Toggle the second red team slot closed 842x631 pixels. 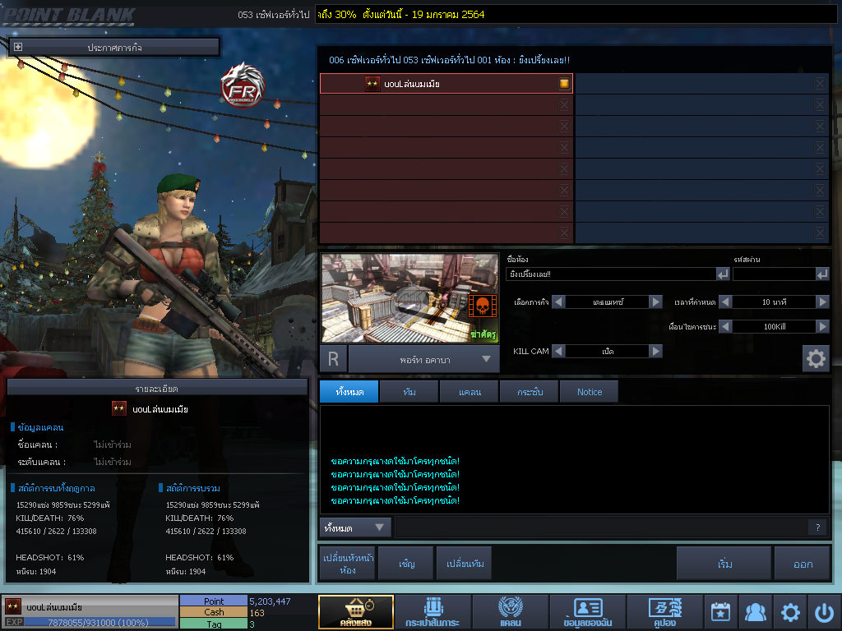pos(564,104)
